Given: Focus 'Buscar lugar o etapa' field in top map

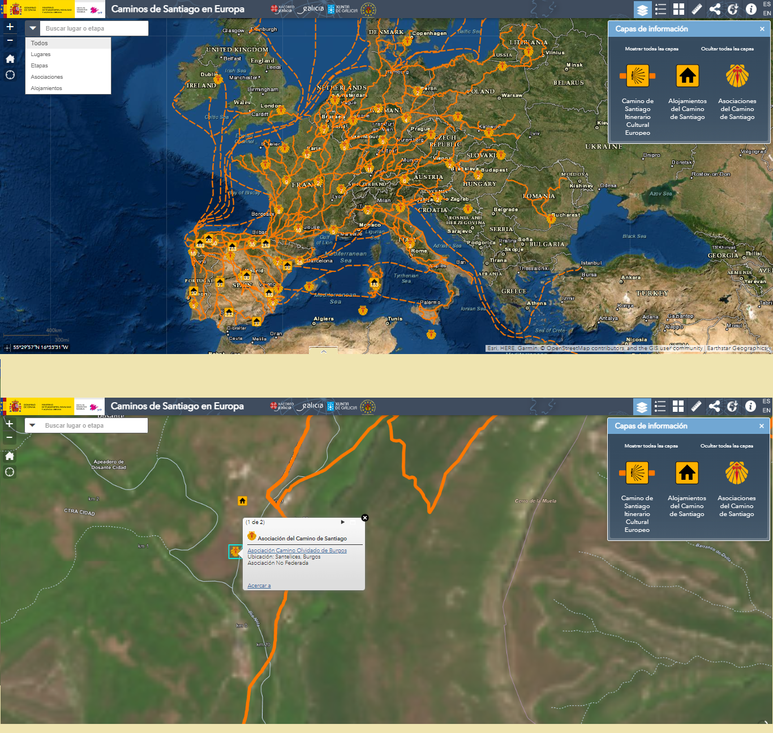Looking at the screenshot, I should (x=94, y=28).
